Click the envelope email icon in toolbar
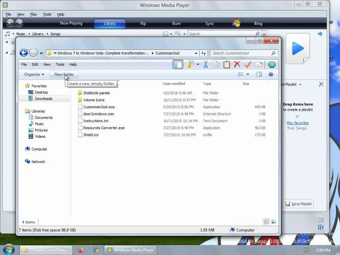This screenshot has height=255, width=340. tap(258, 65)
